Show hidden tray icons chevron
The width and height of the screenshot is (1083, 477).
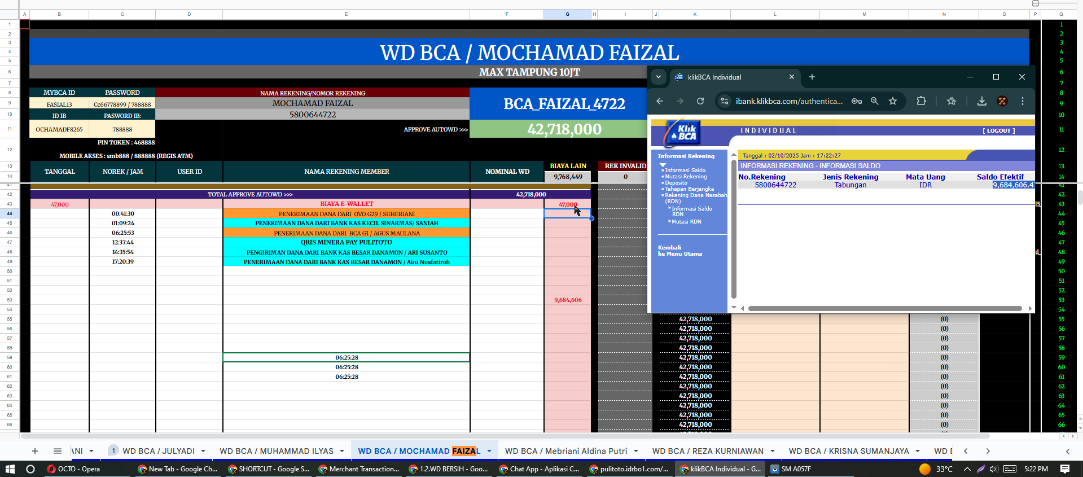click(x=967, y=469)
